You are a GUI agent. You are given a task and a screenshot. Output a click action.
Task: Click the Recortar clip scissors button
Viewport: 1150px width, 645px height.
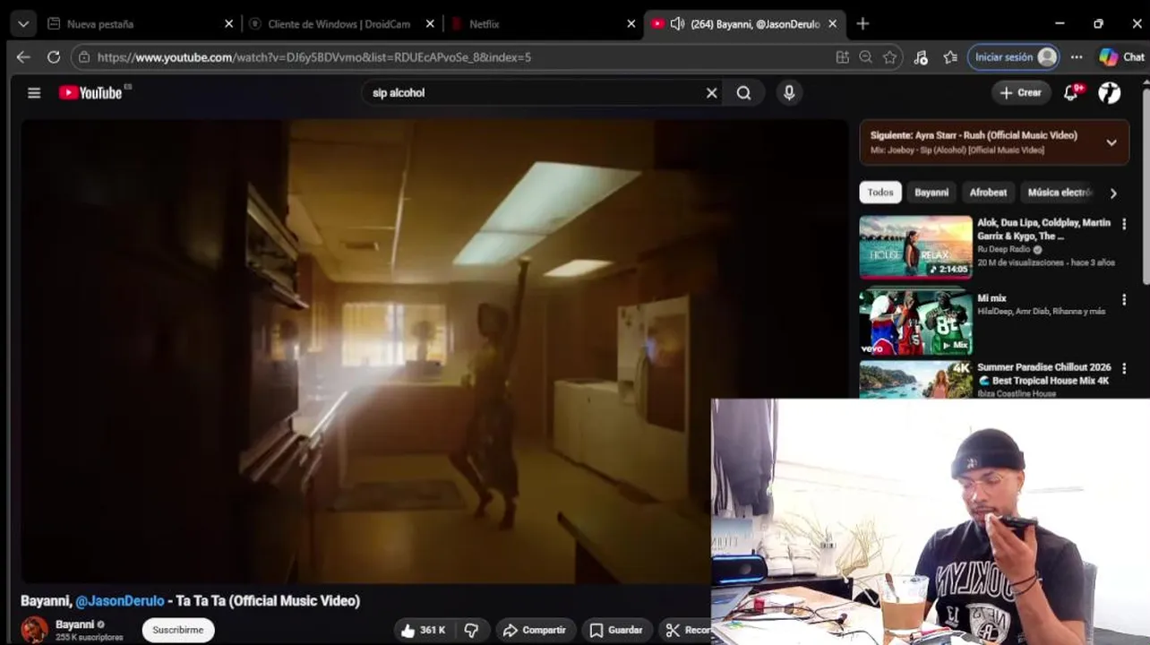point(684,630)
